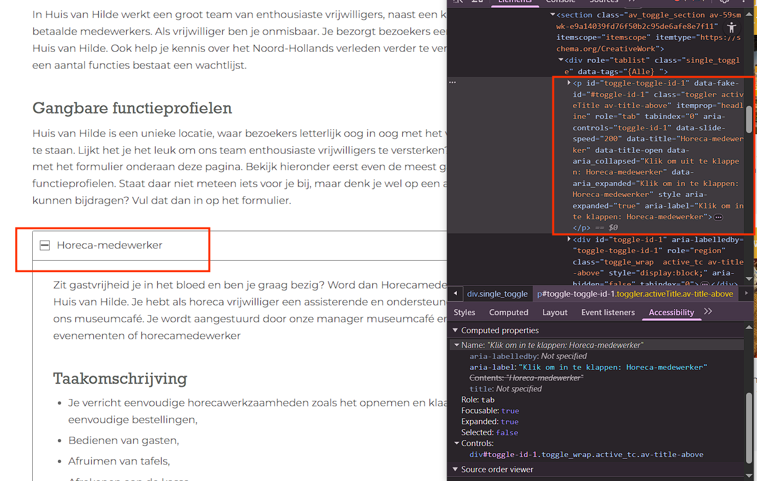This screenshot has width=757, height=481.
Task: Open the Computed tab
Action: coord(508,312)
